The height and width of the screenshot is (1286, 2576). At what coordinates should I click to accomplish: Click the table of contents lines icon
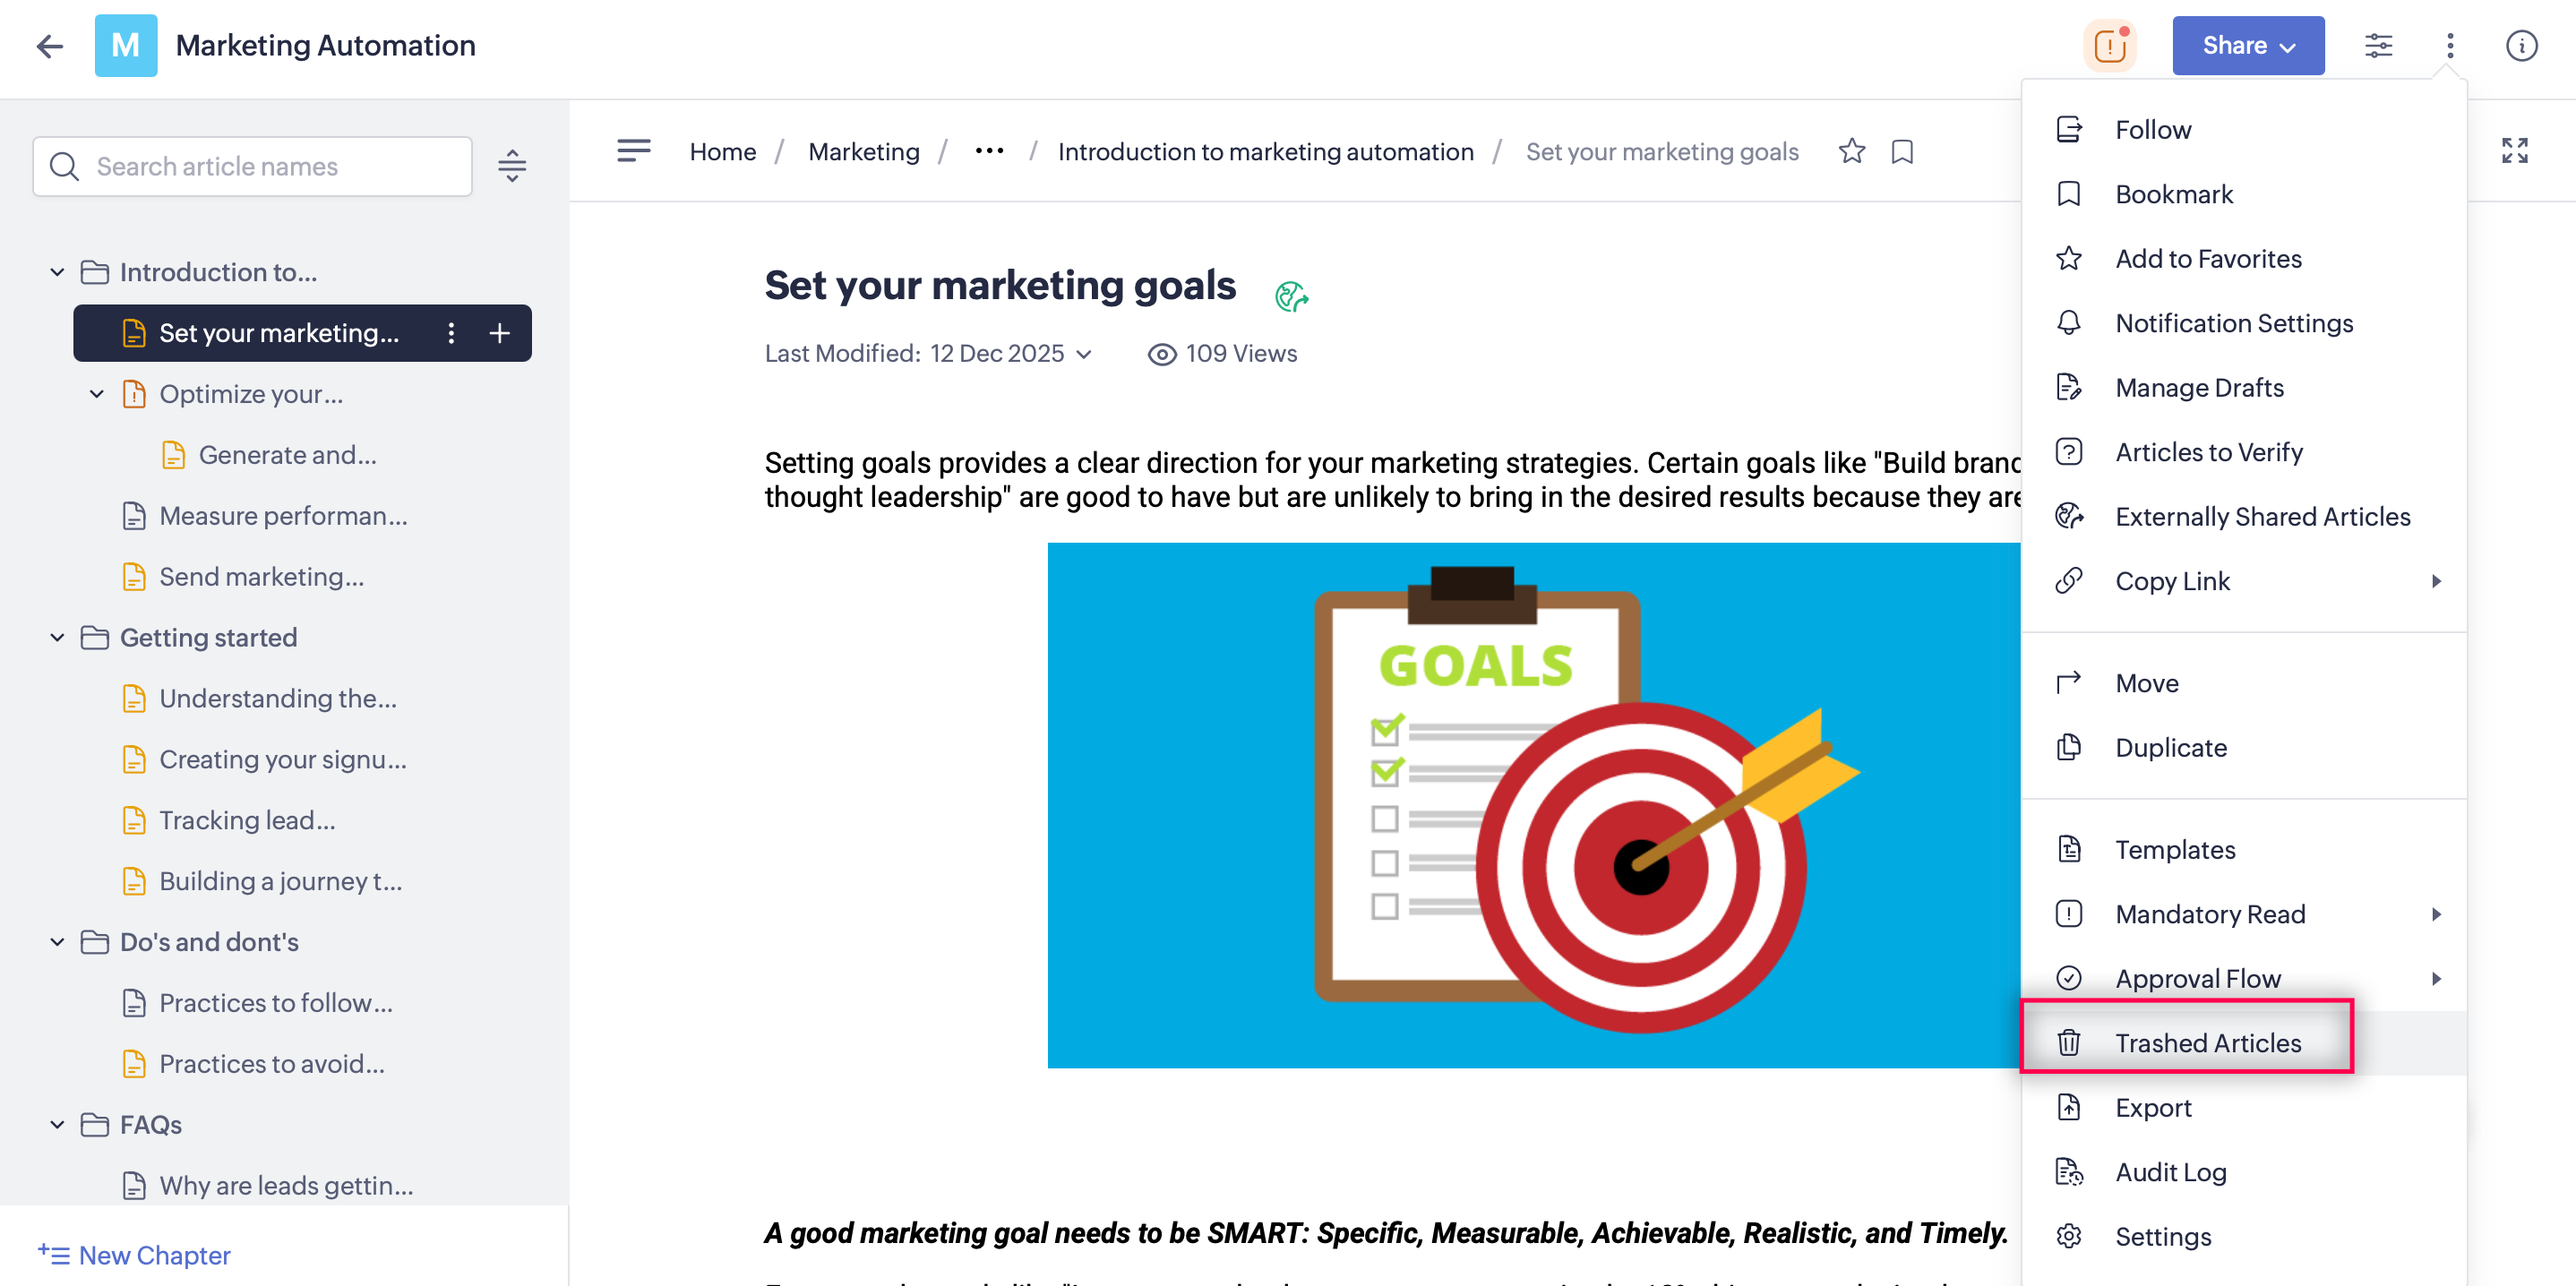pyautogui.click(x=633, y=151)
